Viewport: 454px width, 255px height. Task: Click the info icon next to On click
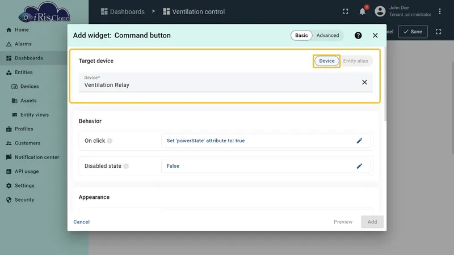click(x=110, y=141)
